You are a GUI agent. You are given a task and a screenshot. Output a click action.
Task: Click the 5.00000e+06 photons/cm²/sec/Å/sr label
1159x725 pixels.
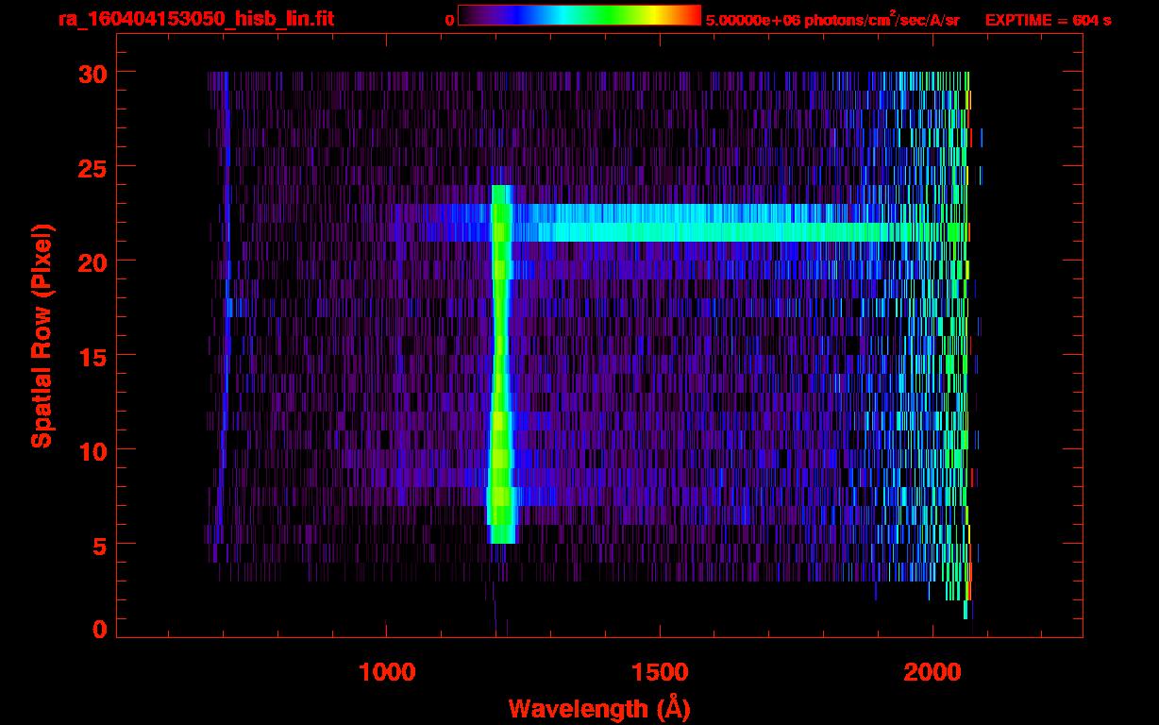tap(832, 19)
